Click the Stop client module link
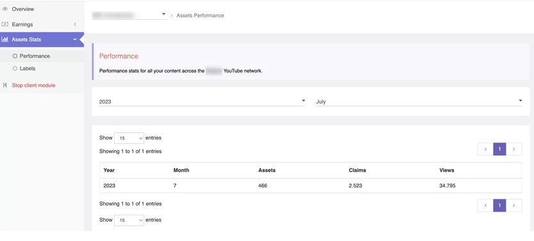The width and height of the screenshot is (534, 241). point(33,85)
